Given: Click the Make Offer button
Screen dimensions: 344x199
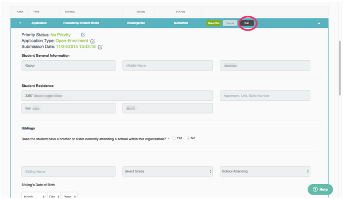Looking at the screenshot, I should tap(213, 23).
